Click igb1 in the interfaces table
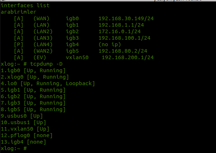The height and width of the screenshot is (153, 216). [x=72, y=25]
